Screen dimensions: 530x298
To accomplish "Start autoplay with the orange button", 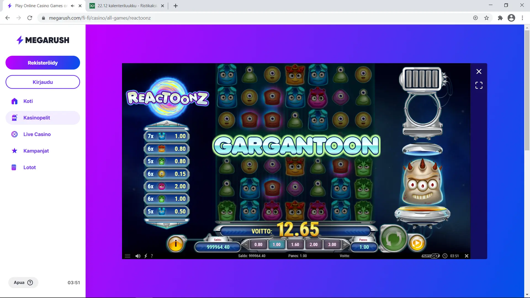I will tap(417, 243).
